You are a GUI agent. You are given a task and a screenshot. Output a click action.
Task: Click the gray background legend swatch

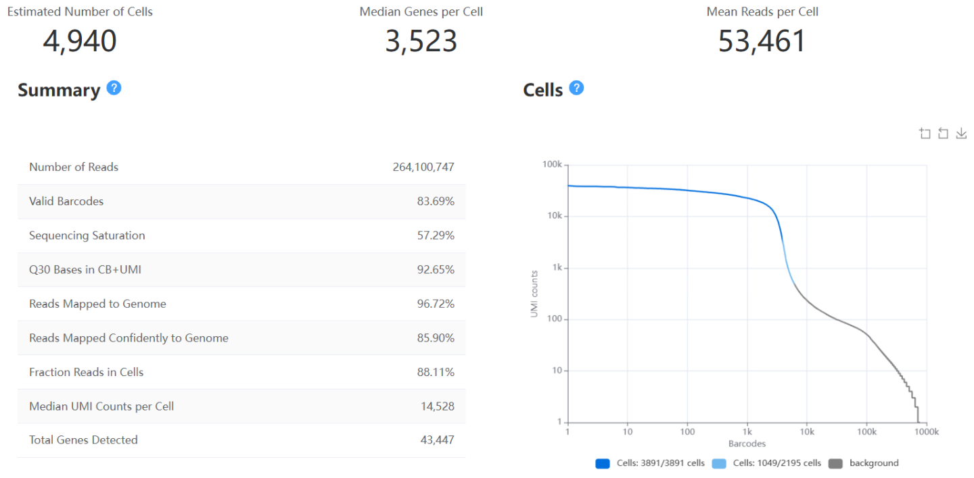point(836,463)
